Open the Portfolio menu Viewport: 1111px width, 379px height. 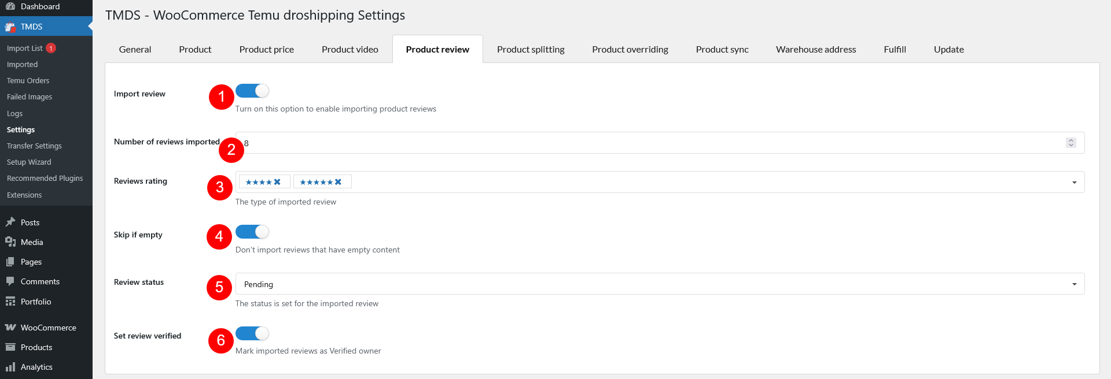click(x=46, y=302)
